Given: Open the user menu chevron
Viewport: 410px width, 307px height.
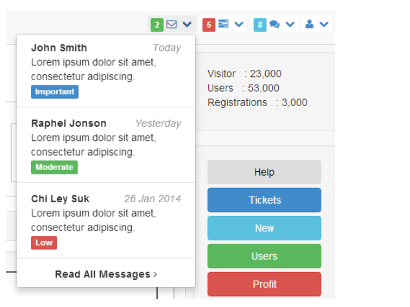Looking at the screenshot, I should pos(324,25).
